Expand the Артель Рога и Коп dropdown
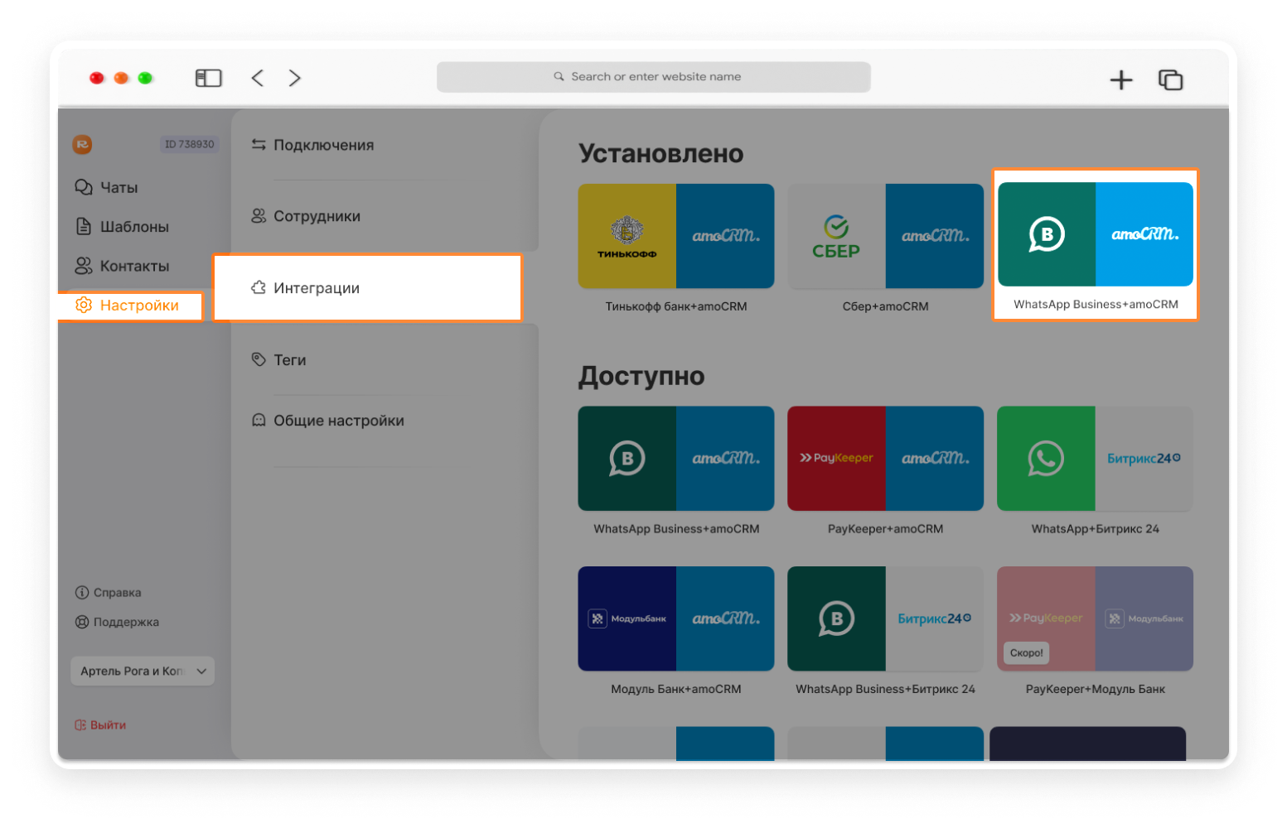1287x828 pixels. click(143, 672)
